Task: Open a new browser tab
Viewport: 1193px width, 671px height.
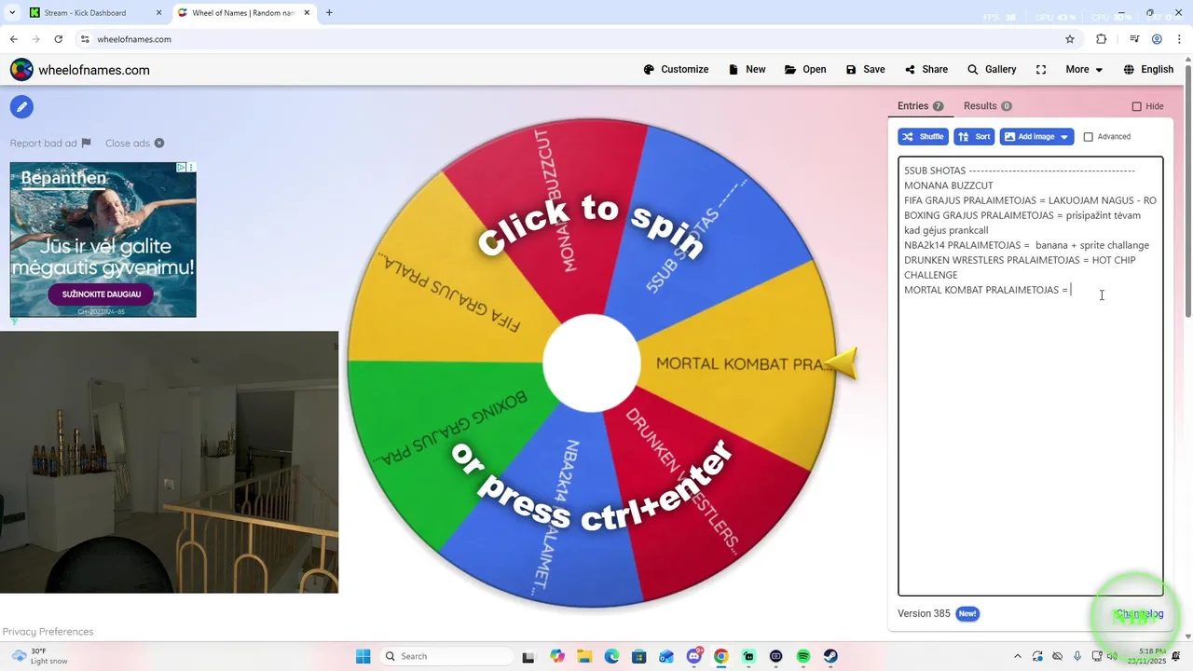Action: [329, 13]
